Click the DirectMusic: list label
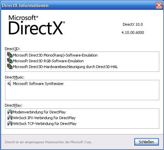Viewport: 164px width, 150px height. (15, 77)
